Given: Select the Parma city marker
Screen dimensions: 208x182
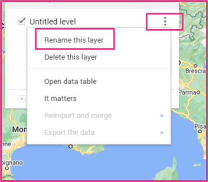Looking at the screenshot, I should [198, 92].
